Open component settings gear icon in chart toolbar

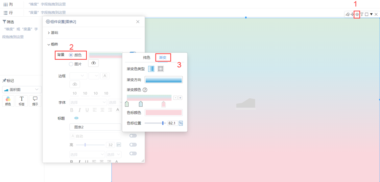pyautogui.click(x=357, y=14)
